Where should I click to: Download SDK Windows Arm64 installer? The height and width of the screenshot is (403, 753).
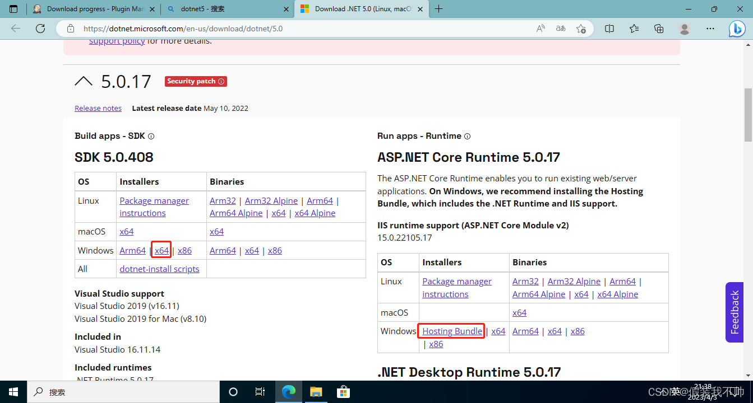(x=132, y=250)
